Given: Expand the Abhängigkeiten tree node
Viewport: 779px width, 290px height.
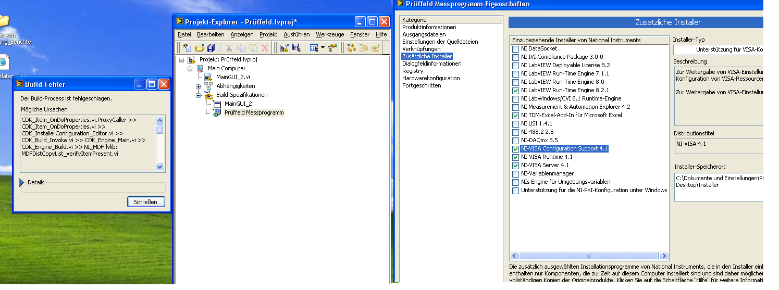Looking at the screenshot, I should pos(199,86).
